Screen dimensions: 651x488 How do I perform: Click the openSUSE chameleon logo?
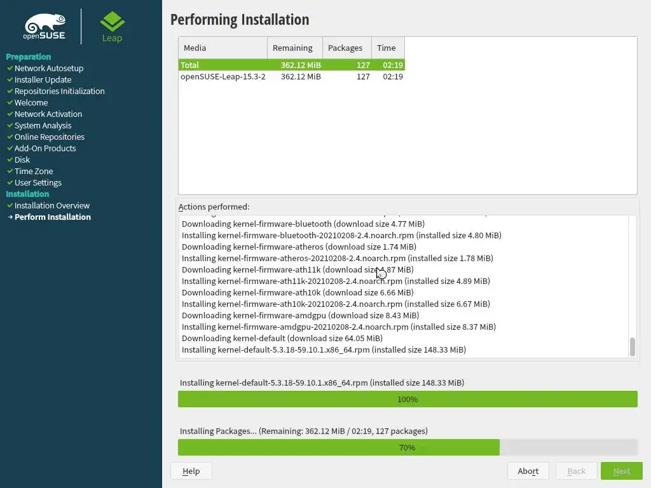(x=45, y=27)
